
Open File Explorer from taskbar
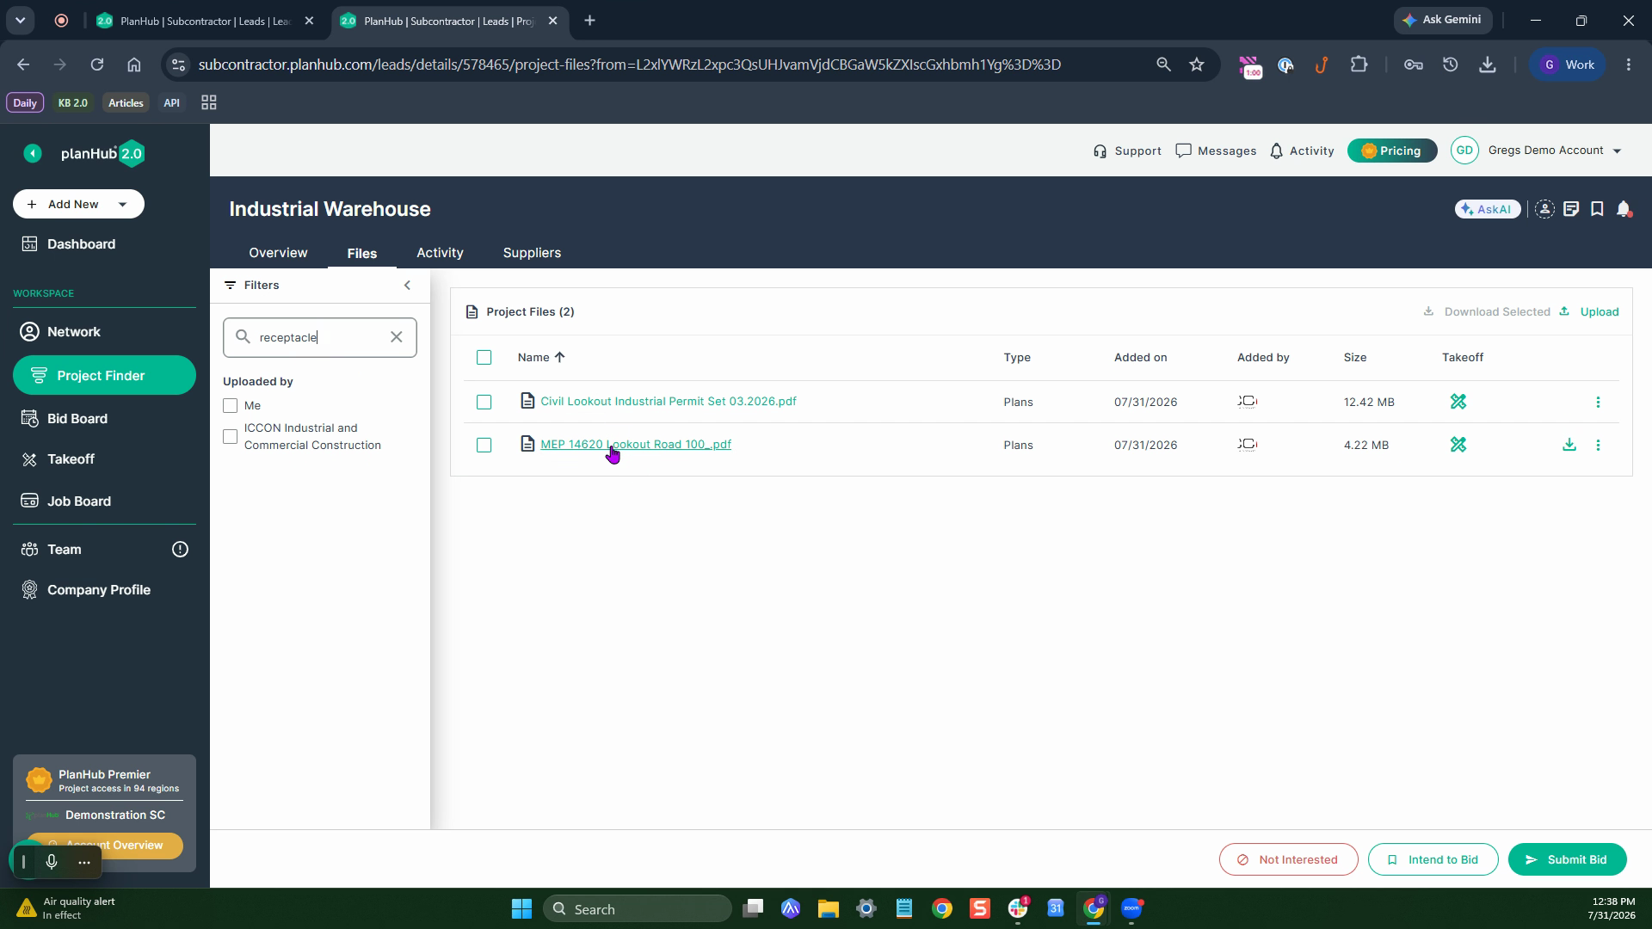click(x=828, y=909)
